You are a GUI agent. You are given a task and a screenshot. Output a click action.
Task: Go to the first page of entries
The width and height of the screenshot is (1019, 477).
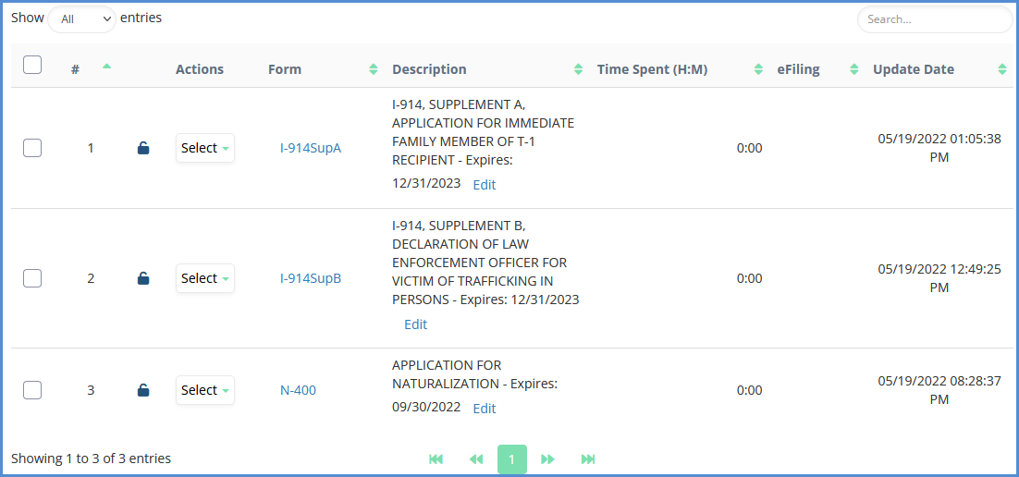[x=436, y=459]
